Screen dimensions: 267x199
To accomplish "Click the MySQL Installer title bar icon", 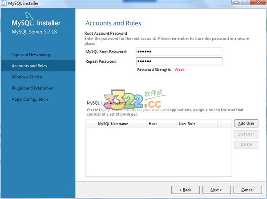I will coord(4,3).
